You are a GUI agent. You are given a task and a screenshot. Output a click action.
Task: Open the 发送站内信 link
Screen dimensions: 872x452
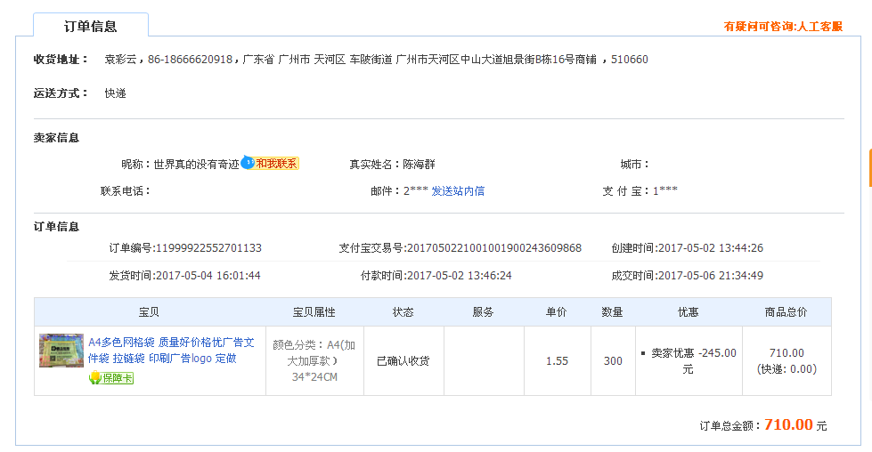click(x=458, y=190)
